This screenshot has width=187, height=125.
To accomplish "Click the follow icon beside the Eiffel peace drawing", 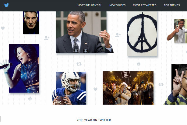I will pos(118,35).
